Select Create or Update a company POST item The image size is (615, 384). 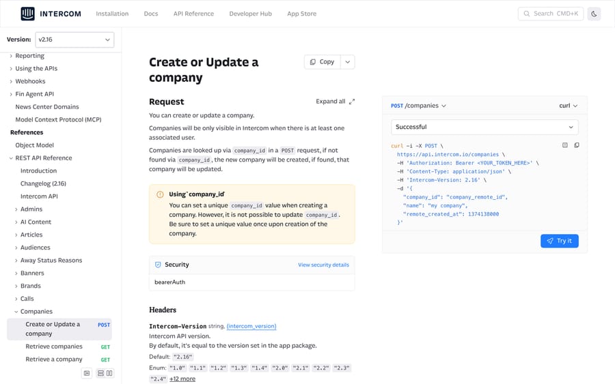click(x=59, y=329)
